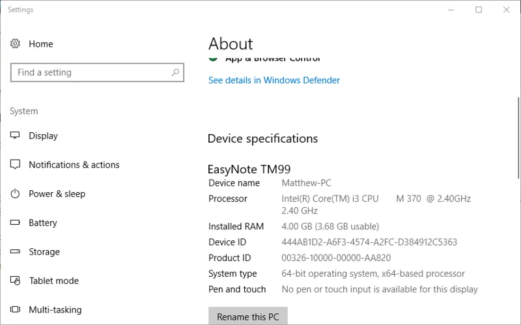The width and height of the screenshot is (521, 325).
Task: Select the Display monitor icon
Action: tap(15, 135)
